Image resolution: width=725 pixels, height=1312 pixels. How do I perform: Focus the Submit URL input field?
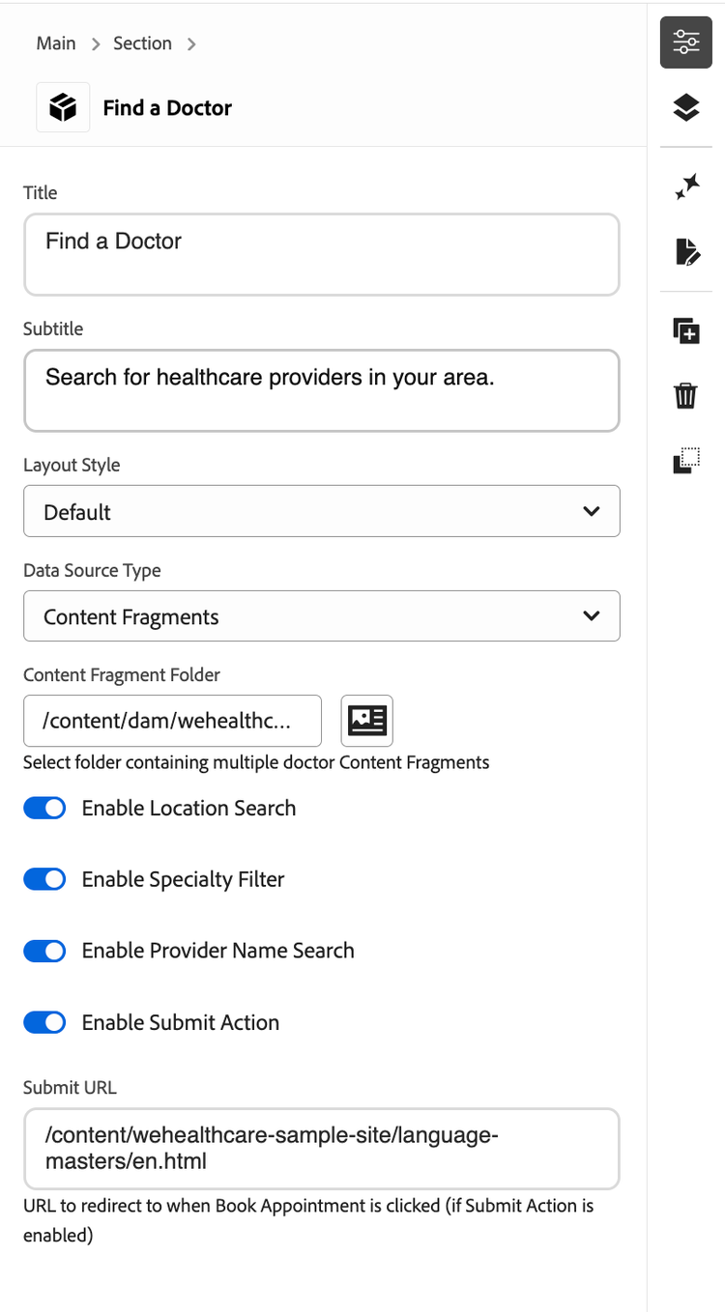point(321,1148)
